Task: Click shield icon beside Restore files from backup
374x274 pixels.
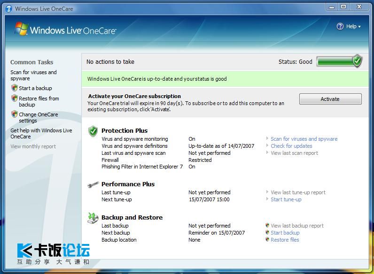Action: coord(14,98)
